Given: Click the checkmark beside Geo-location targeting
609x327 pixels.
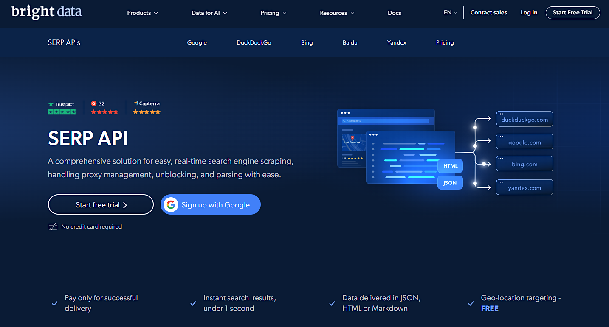Looking at the screenshot, I should coord(471,303).
